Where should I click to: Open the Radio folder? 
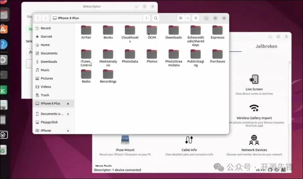coord(86,76)
